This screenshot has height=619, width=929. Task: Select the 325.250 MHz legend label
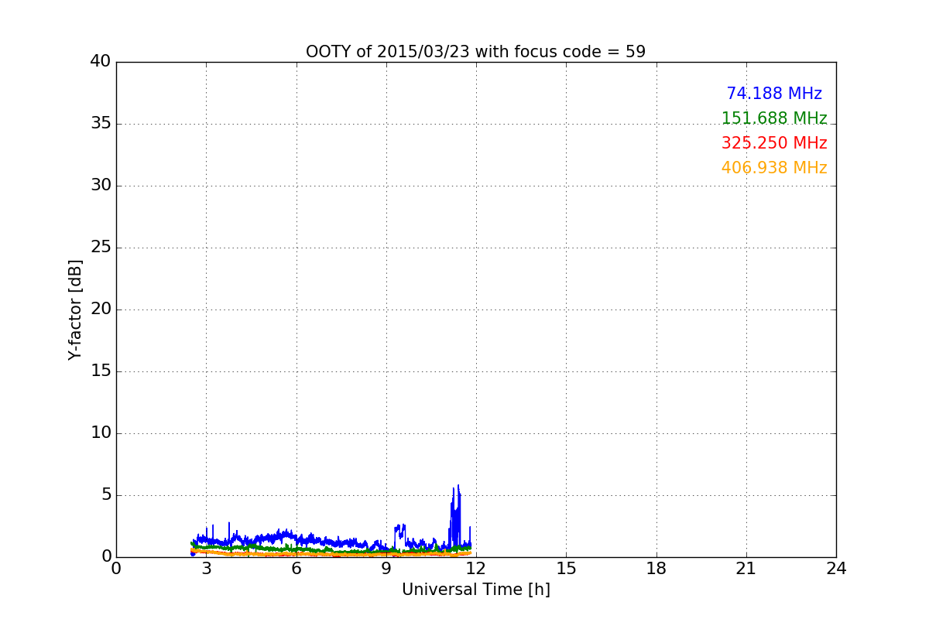774,143
